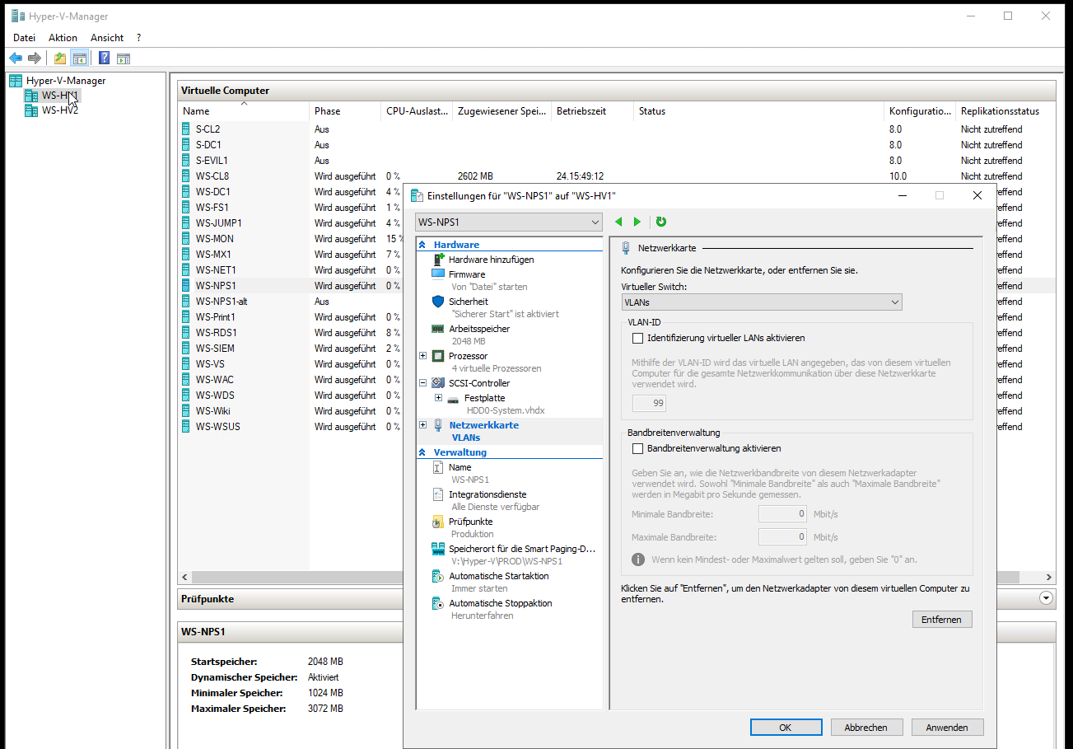Select the Prüfpunkte icon in settings tree

pos(438,522)
